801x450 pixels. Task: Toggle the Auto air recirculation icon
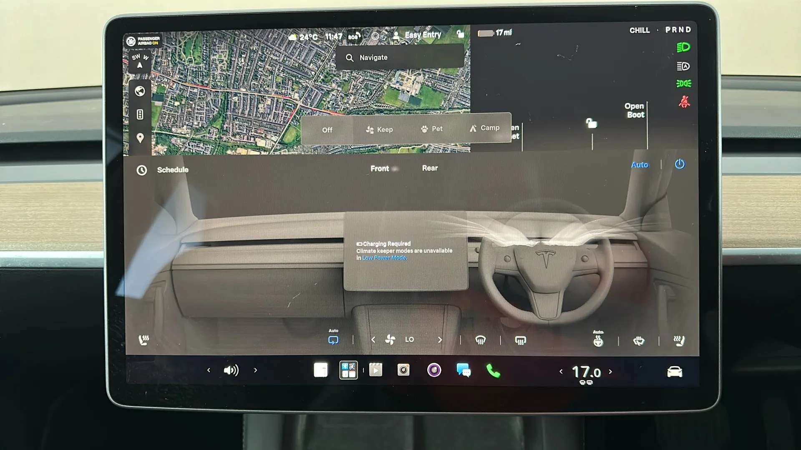click(333, 340)
